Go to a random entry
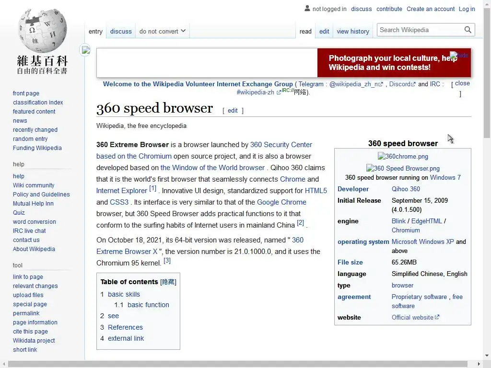The width and height of the screenshot is (491, 368). (30, 138)
